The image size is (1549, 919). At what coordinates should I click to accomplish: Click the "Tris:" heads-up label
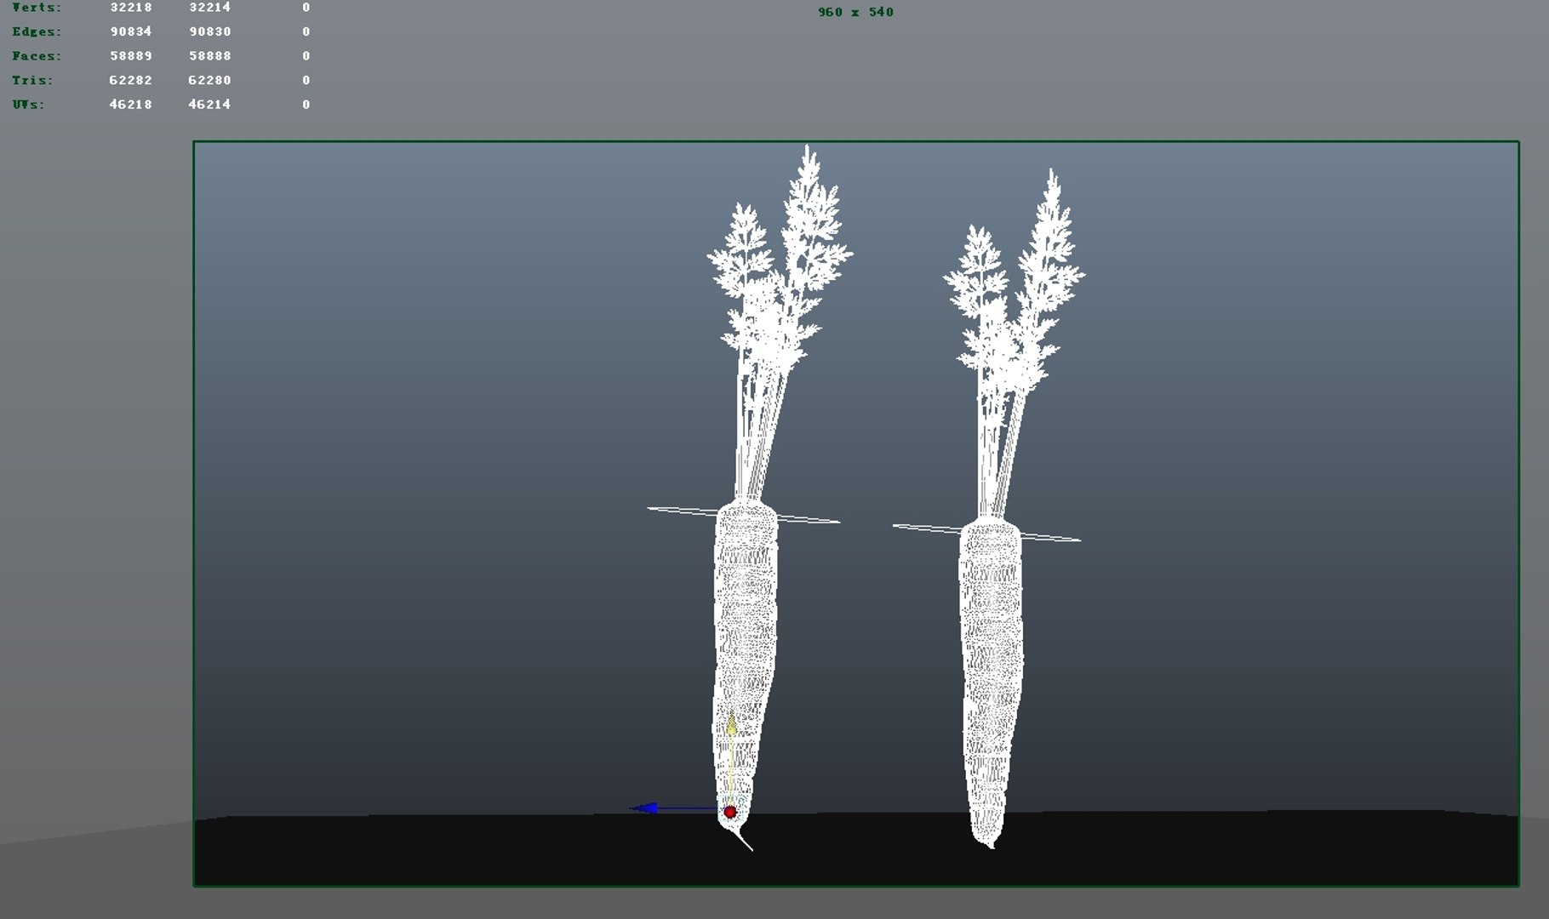32,80
